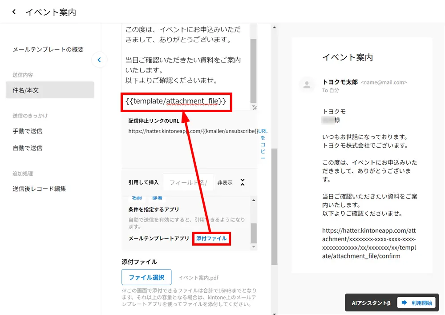Open メールテンプレートの概要 in the sidebar

coord(48,49)
